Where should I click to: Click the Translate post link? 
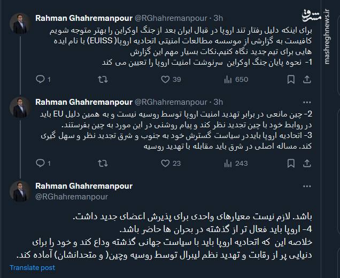pyautogui.click(x=32, y=267)
